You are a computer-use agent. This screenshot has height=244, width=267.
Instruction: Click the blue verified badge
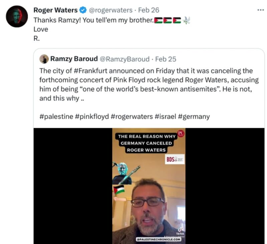point(83,10)
